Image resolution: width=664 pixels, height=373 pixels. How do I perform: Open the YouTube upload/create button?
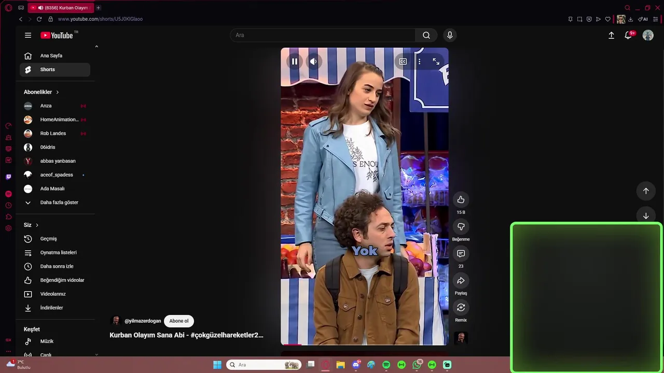tap(611, 35)
